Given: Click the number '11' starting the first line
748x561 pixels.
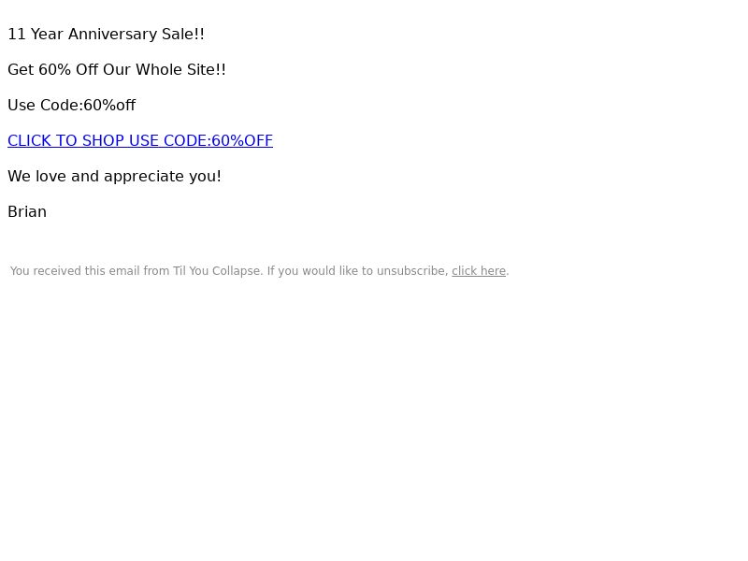Looking at the screenshot, I should pyautogui.click(x=17, y=35).
